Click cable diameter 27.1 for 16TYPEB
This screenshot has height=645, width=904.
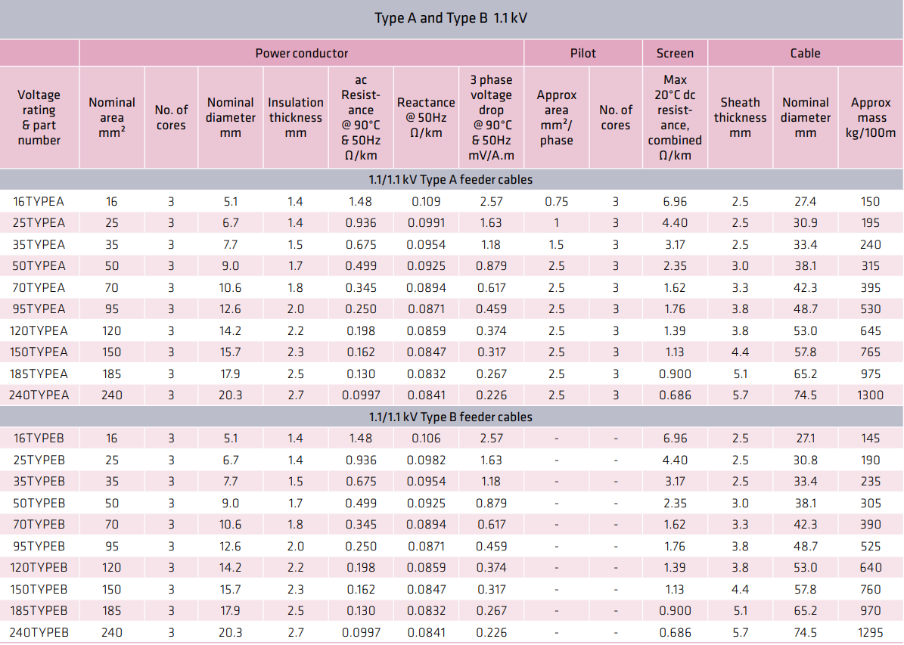tap(805, 439)
